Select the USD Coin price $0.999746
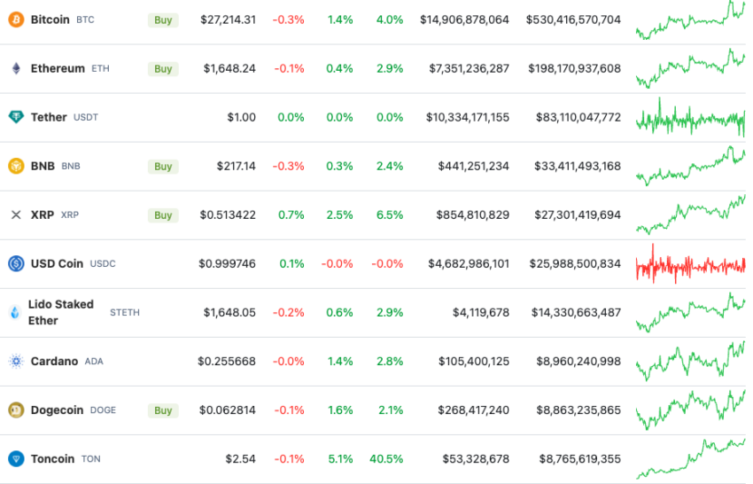 (x=227, y=264)
